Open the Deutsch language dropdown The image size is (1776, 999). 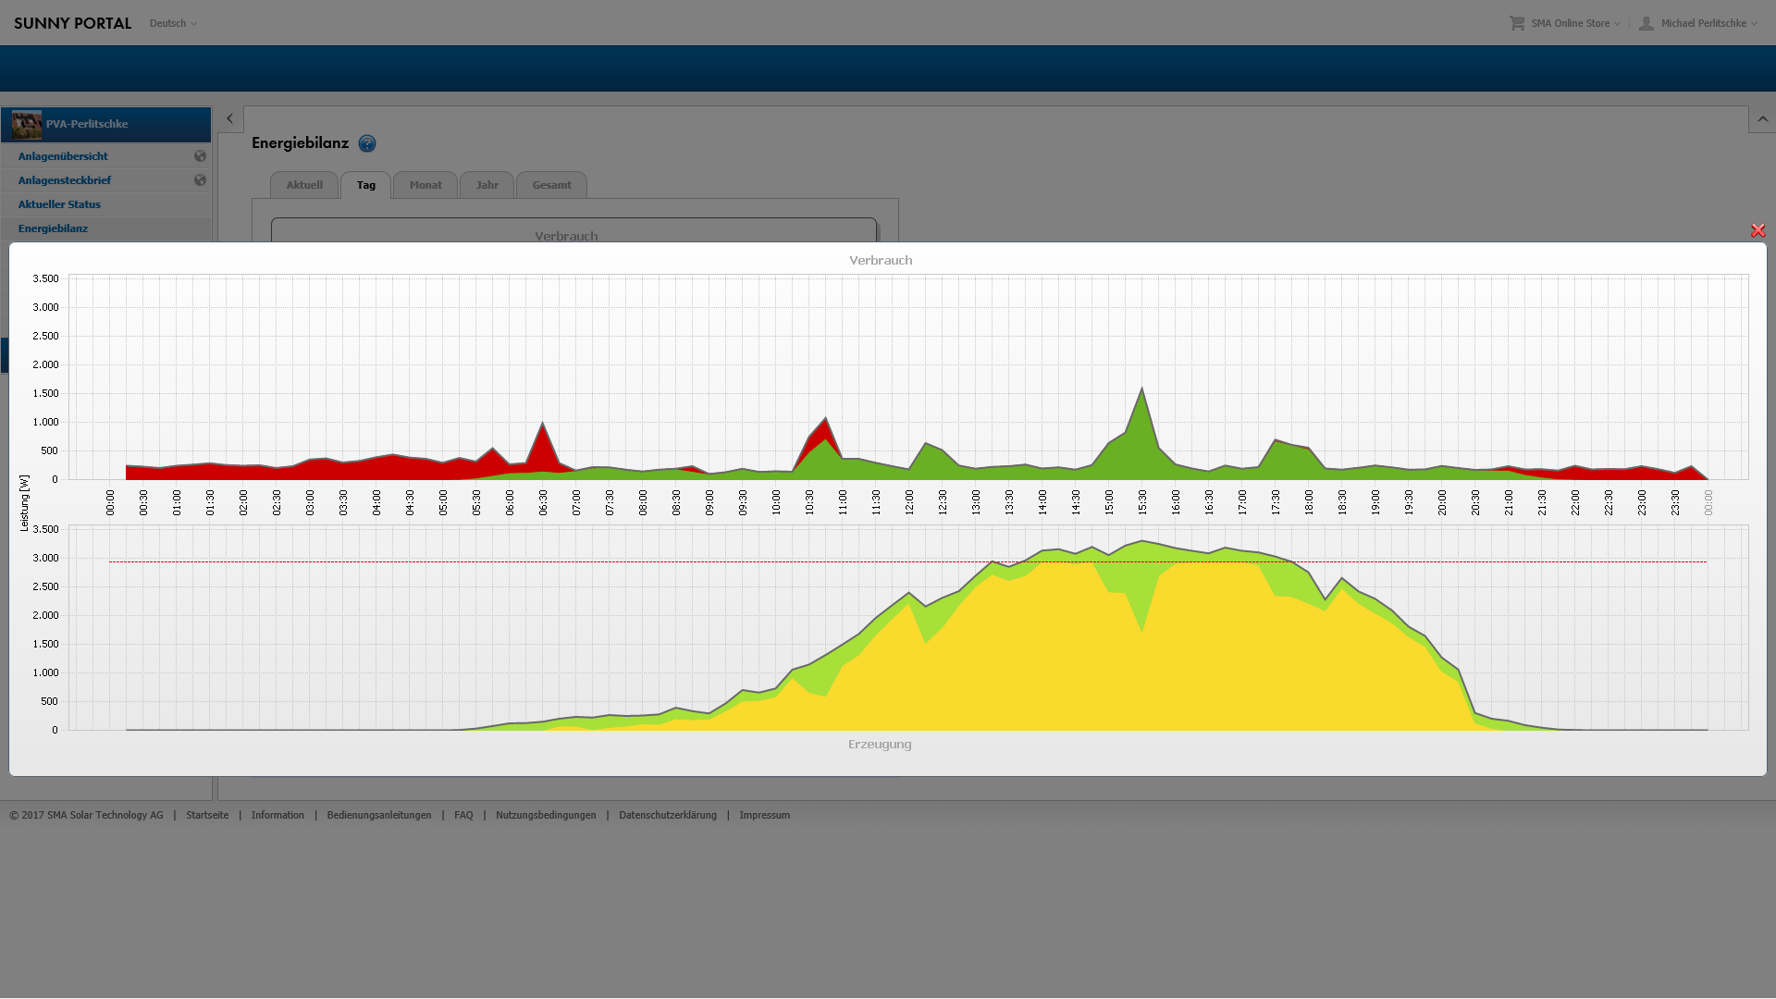(x=173, y=23)
